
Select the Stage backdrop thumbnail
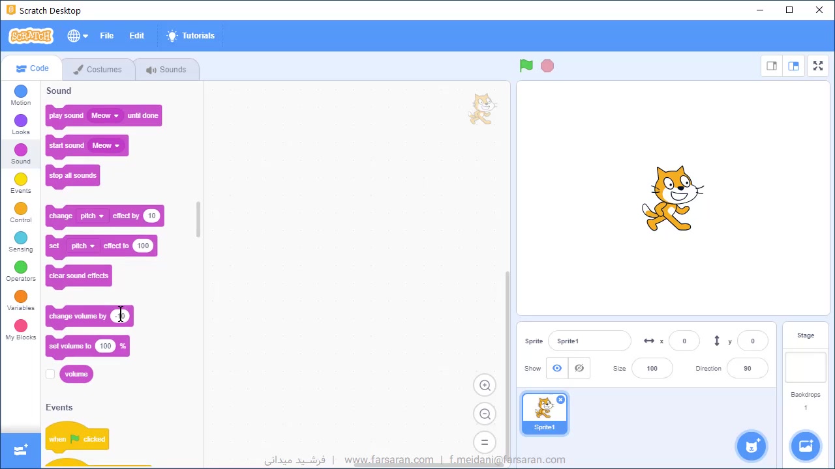[806, 367]
